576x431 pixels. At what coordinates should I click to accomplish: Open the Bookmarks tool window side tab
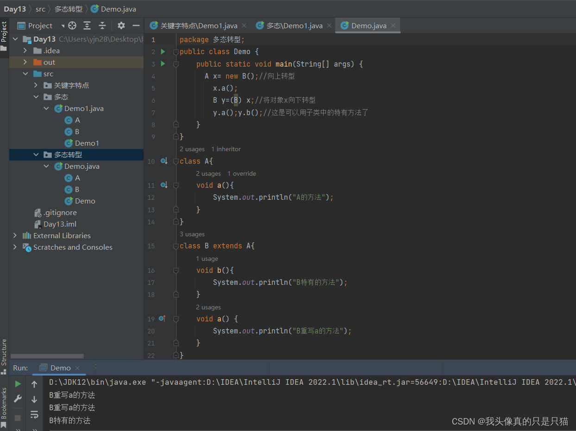[x=4, y=407]
